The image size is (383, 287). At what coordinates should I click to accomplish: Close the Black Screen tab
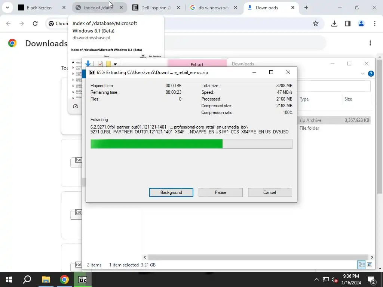tap(64, 8)
